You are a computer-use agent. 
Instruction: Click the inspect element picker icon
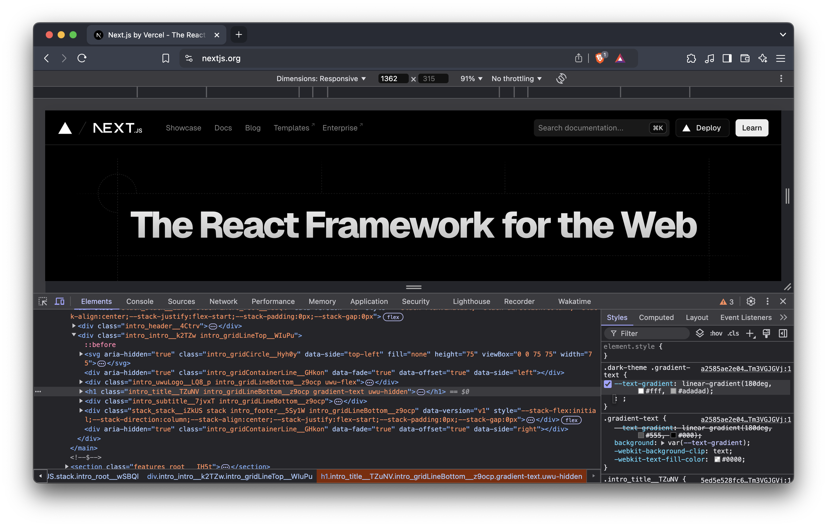tap(43, 301)
